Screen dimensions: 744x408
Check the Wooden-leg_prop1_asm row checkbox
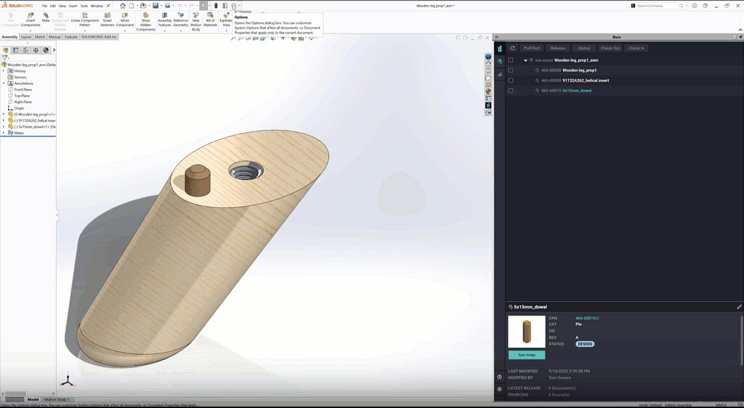point(511,60)
